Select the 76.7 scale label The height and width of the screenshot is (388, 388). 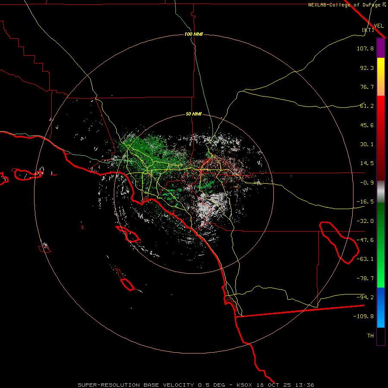coord(367,87)
